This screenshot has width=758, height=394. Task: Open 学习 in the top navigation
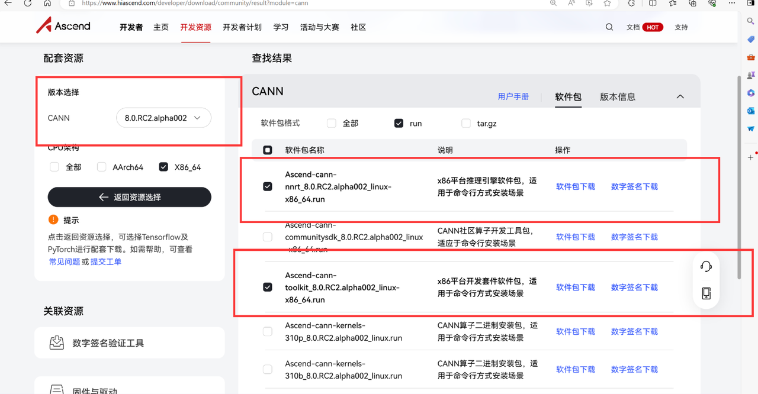(x=281, y=27)
